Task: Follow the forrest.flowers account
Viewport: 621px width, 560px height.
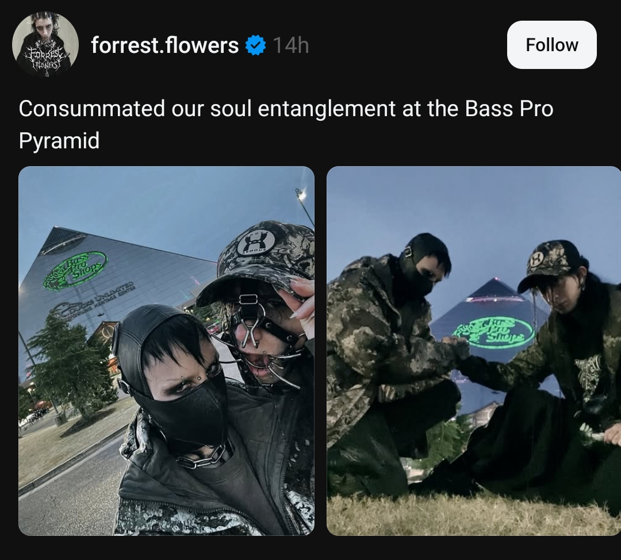Action: coord(551,45)
